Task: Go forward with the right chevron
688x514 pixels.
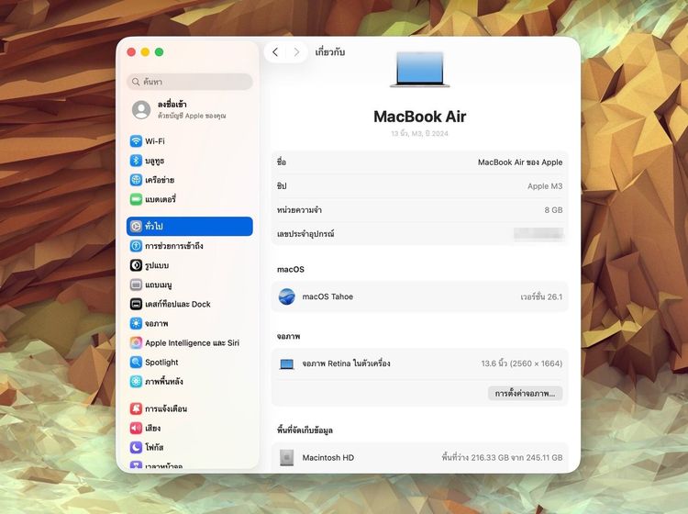Action: [x=296, y=52]
